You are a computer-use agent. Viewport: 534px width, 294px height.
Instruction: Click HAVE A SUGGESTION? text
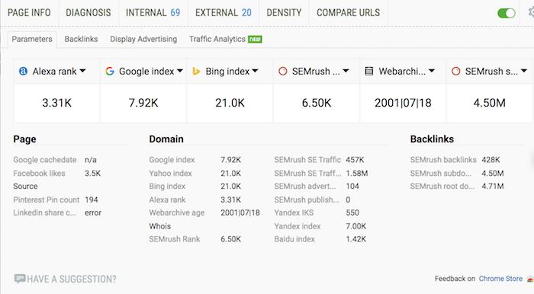(72, 279)
